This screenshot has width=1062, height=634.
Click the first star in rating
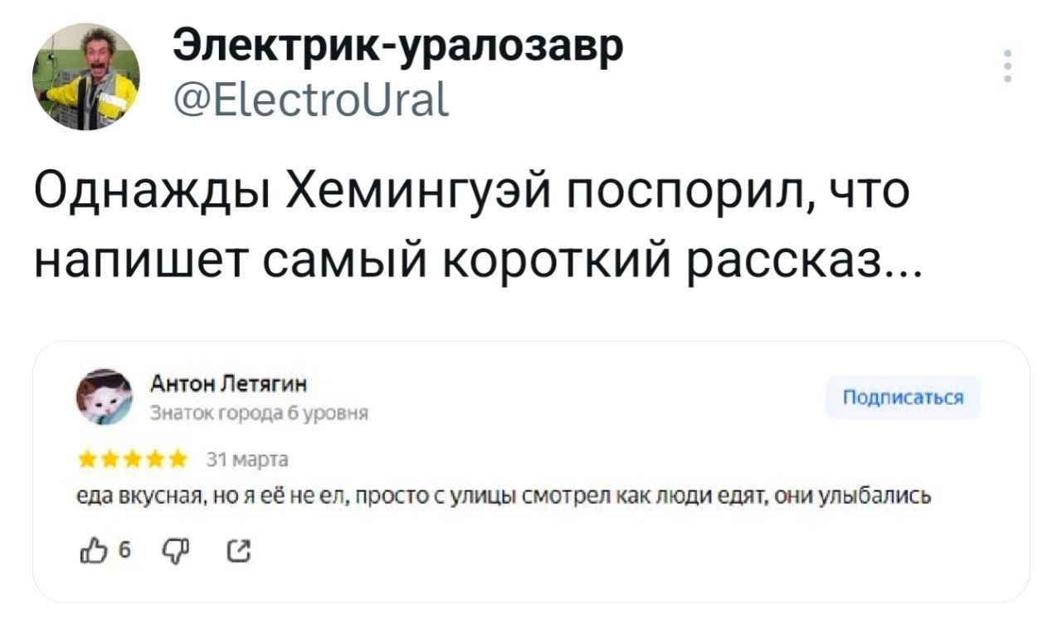coord(87,459)
